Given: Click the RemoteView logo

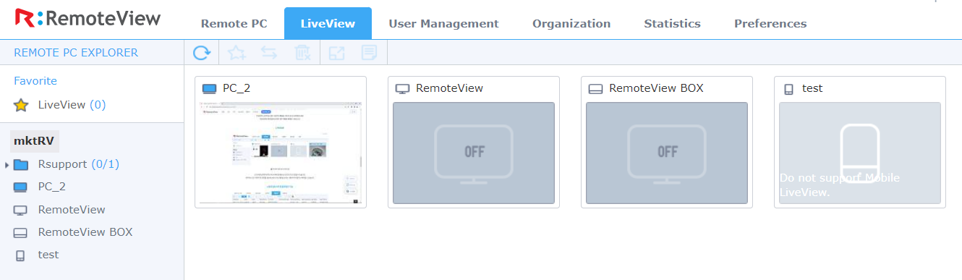Looking at the screenshot, I should point(88,19).
